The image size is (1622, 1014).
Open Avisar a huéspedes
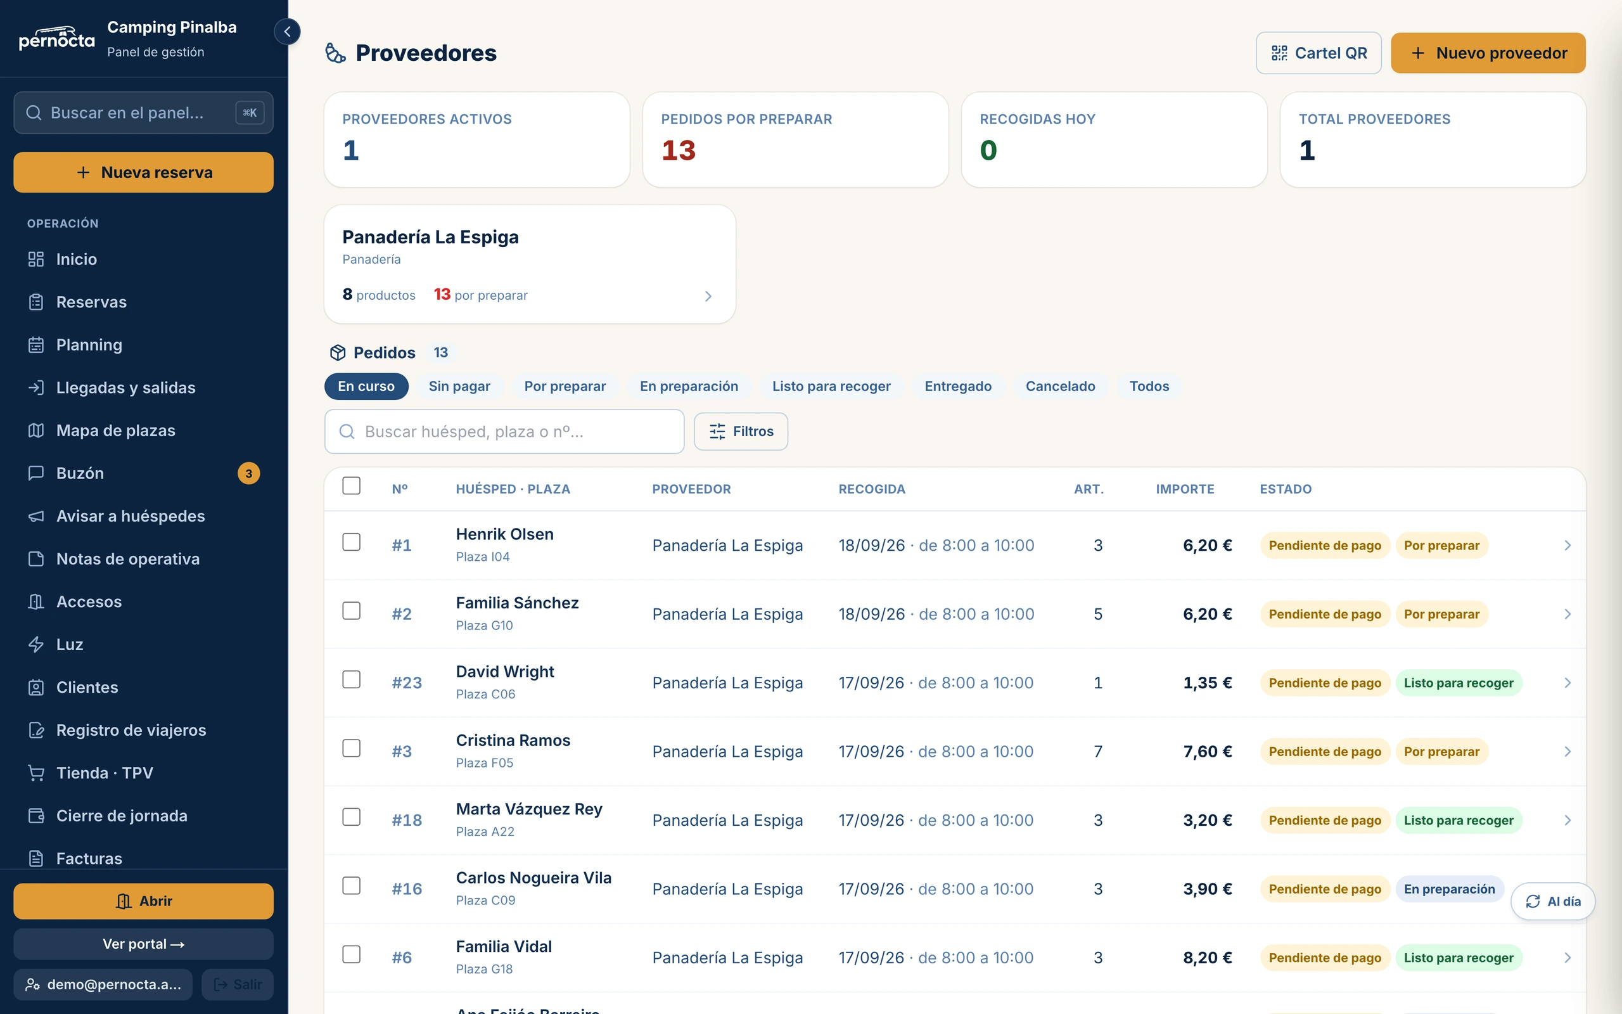143,516
